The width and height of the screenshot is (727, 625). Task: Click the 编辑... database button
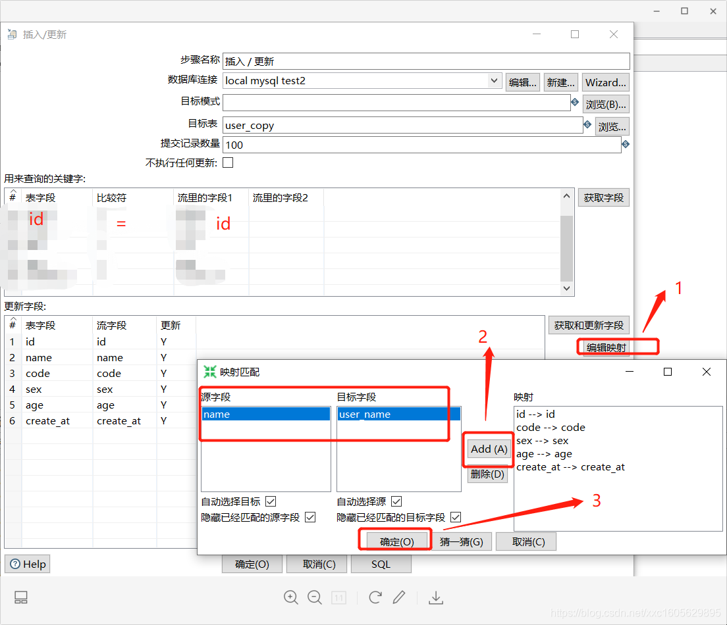click(x=523, y=82)
